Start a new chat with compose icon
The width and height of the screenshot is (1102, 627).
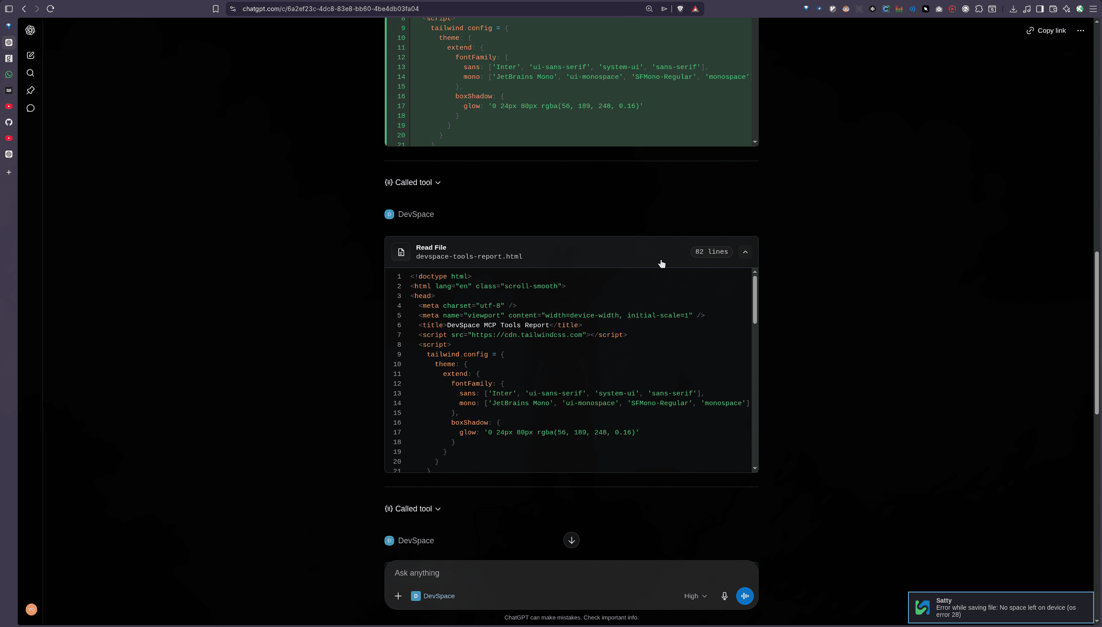click(30, 55)
